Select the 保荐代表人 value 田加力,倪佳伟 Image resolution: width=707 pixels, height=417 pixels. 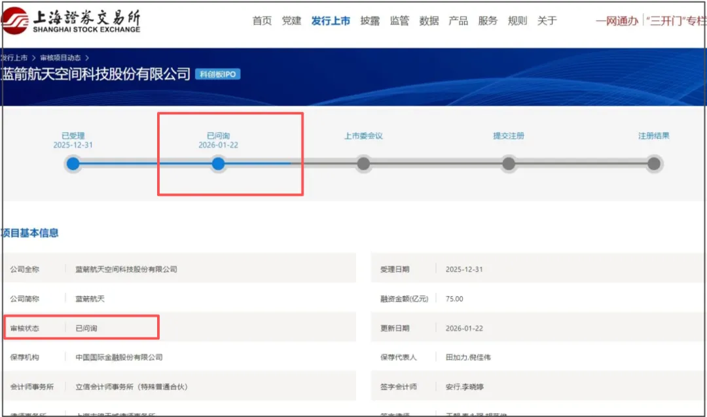468,357
